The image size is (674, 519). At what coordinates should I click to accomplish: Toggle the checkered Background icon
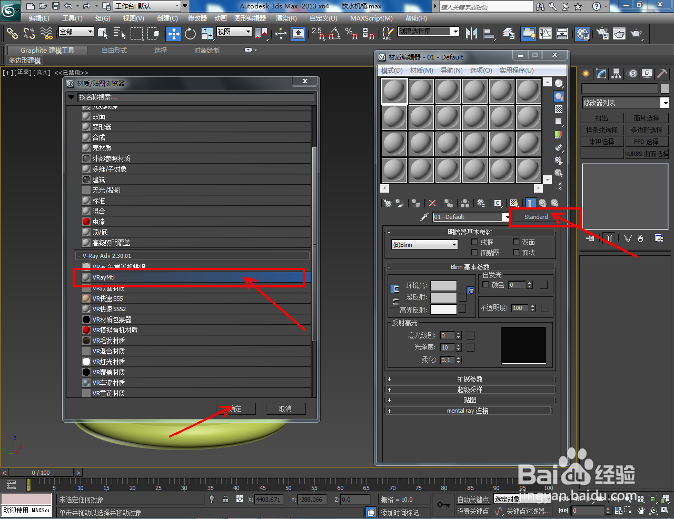click(x=559, y=109)
